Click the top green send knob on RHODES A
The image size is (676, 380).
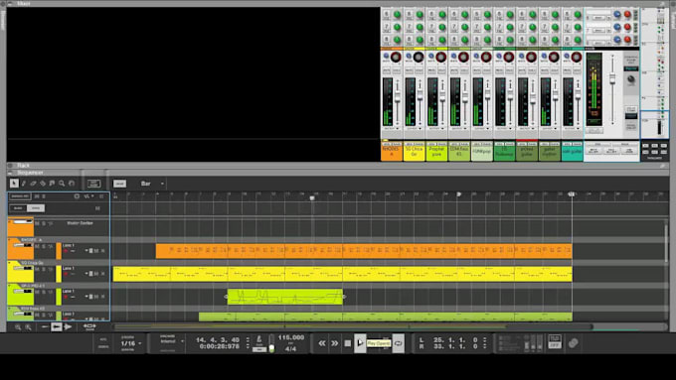(397, 15)
